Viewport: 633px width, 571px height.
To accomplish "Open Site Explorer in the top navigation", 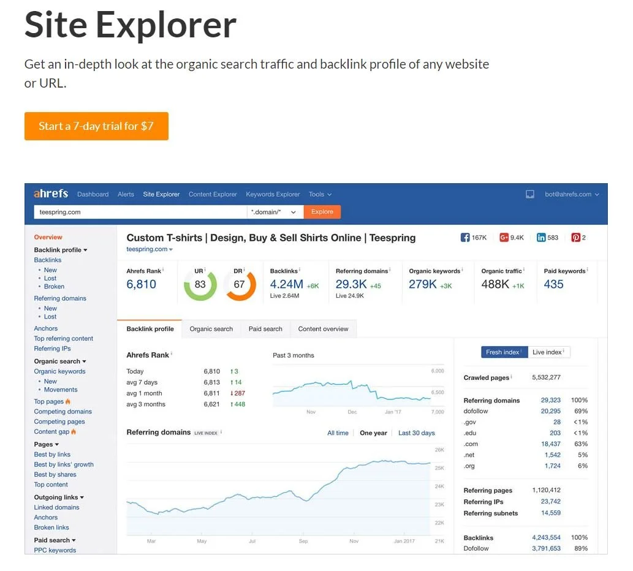I will 161,194.
